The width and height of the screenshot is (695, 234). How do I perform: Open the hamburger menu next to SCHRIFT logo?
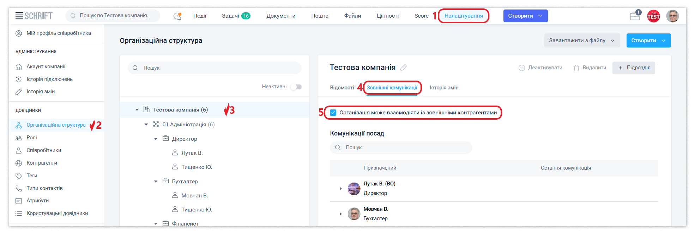pos(19,16)
